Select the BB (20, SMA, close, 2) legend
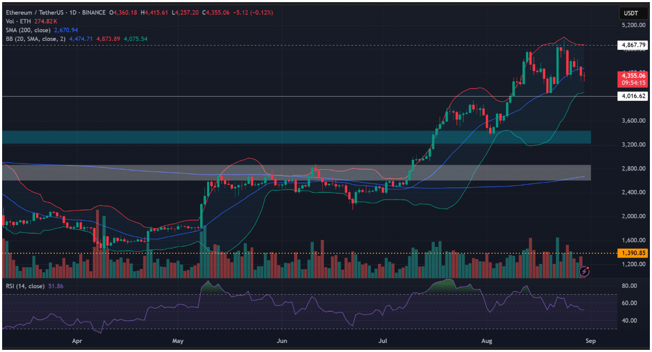This screenshot has height=352, width=652. pos(36,39)
